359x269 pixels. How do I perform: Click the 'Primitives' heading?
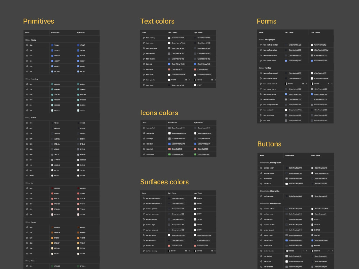(39, 21)
